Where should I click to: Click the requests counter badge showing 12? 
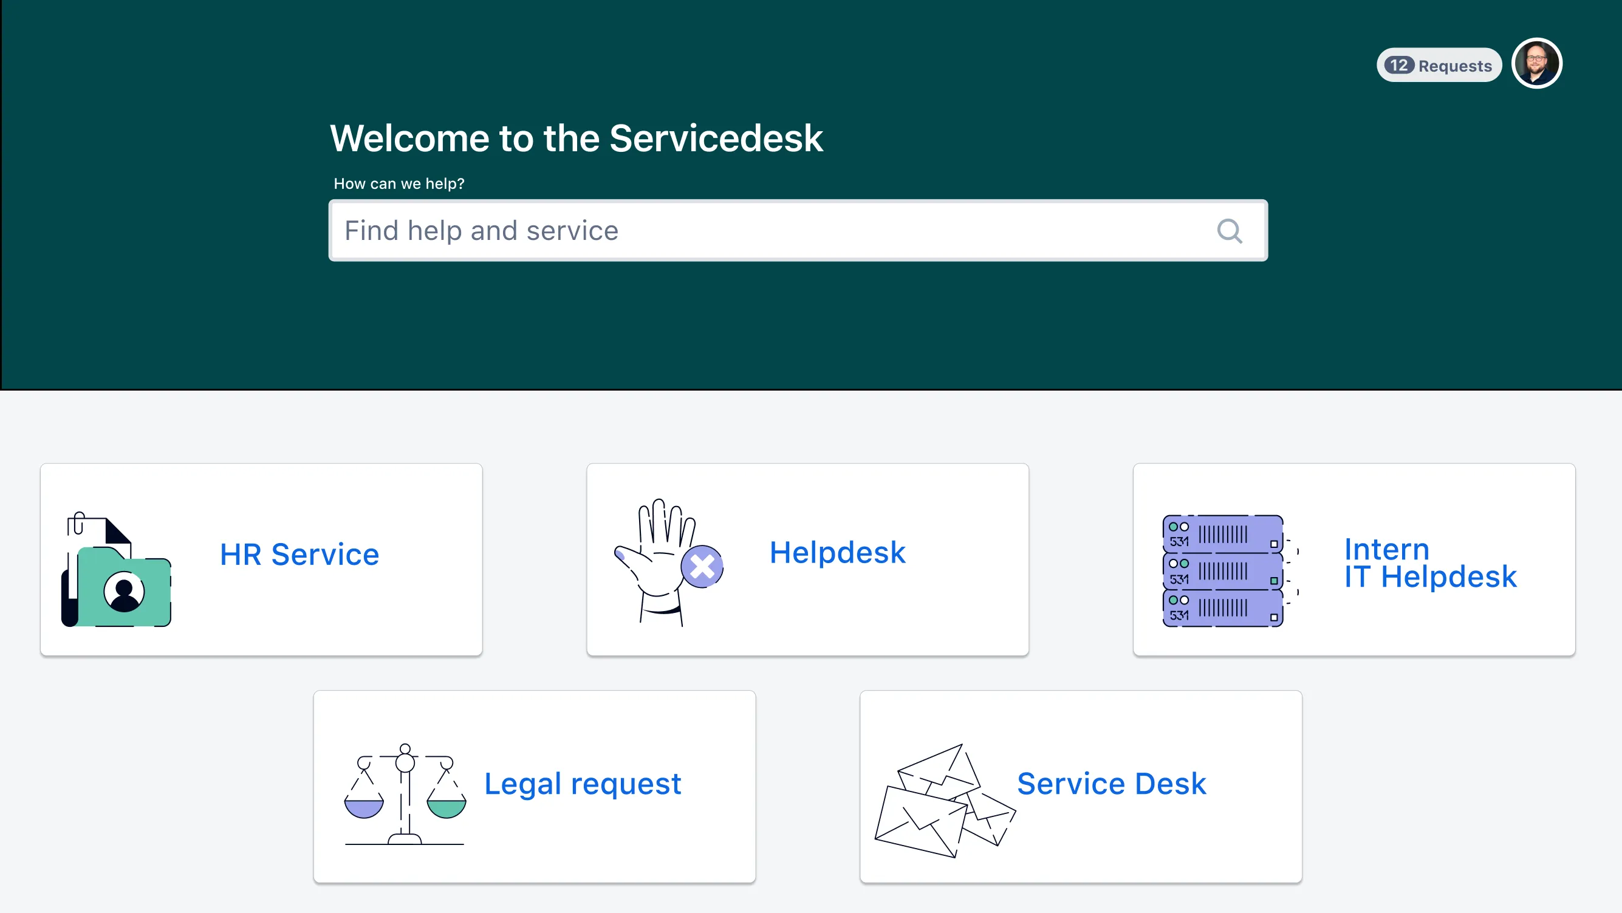[x=1400, y=65]
